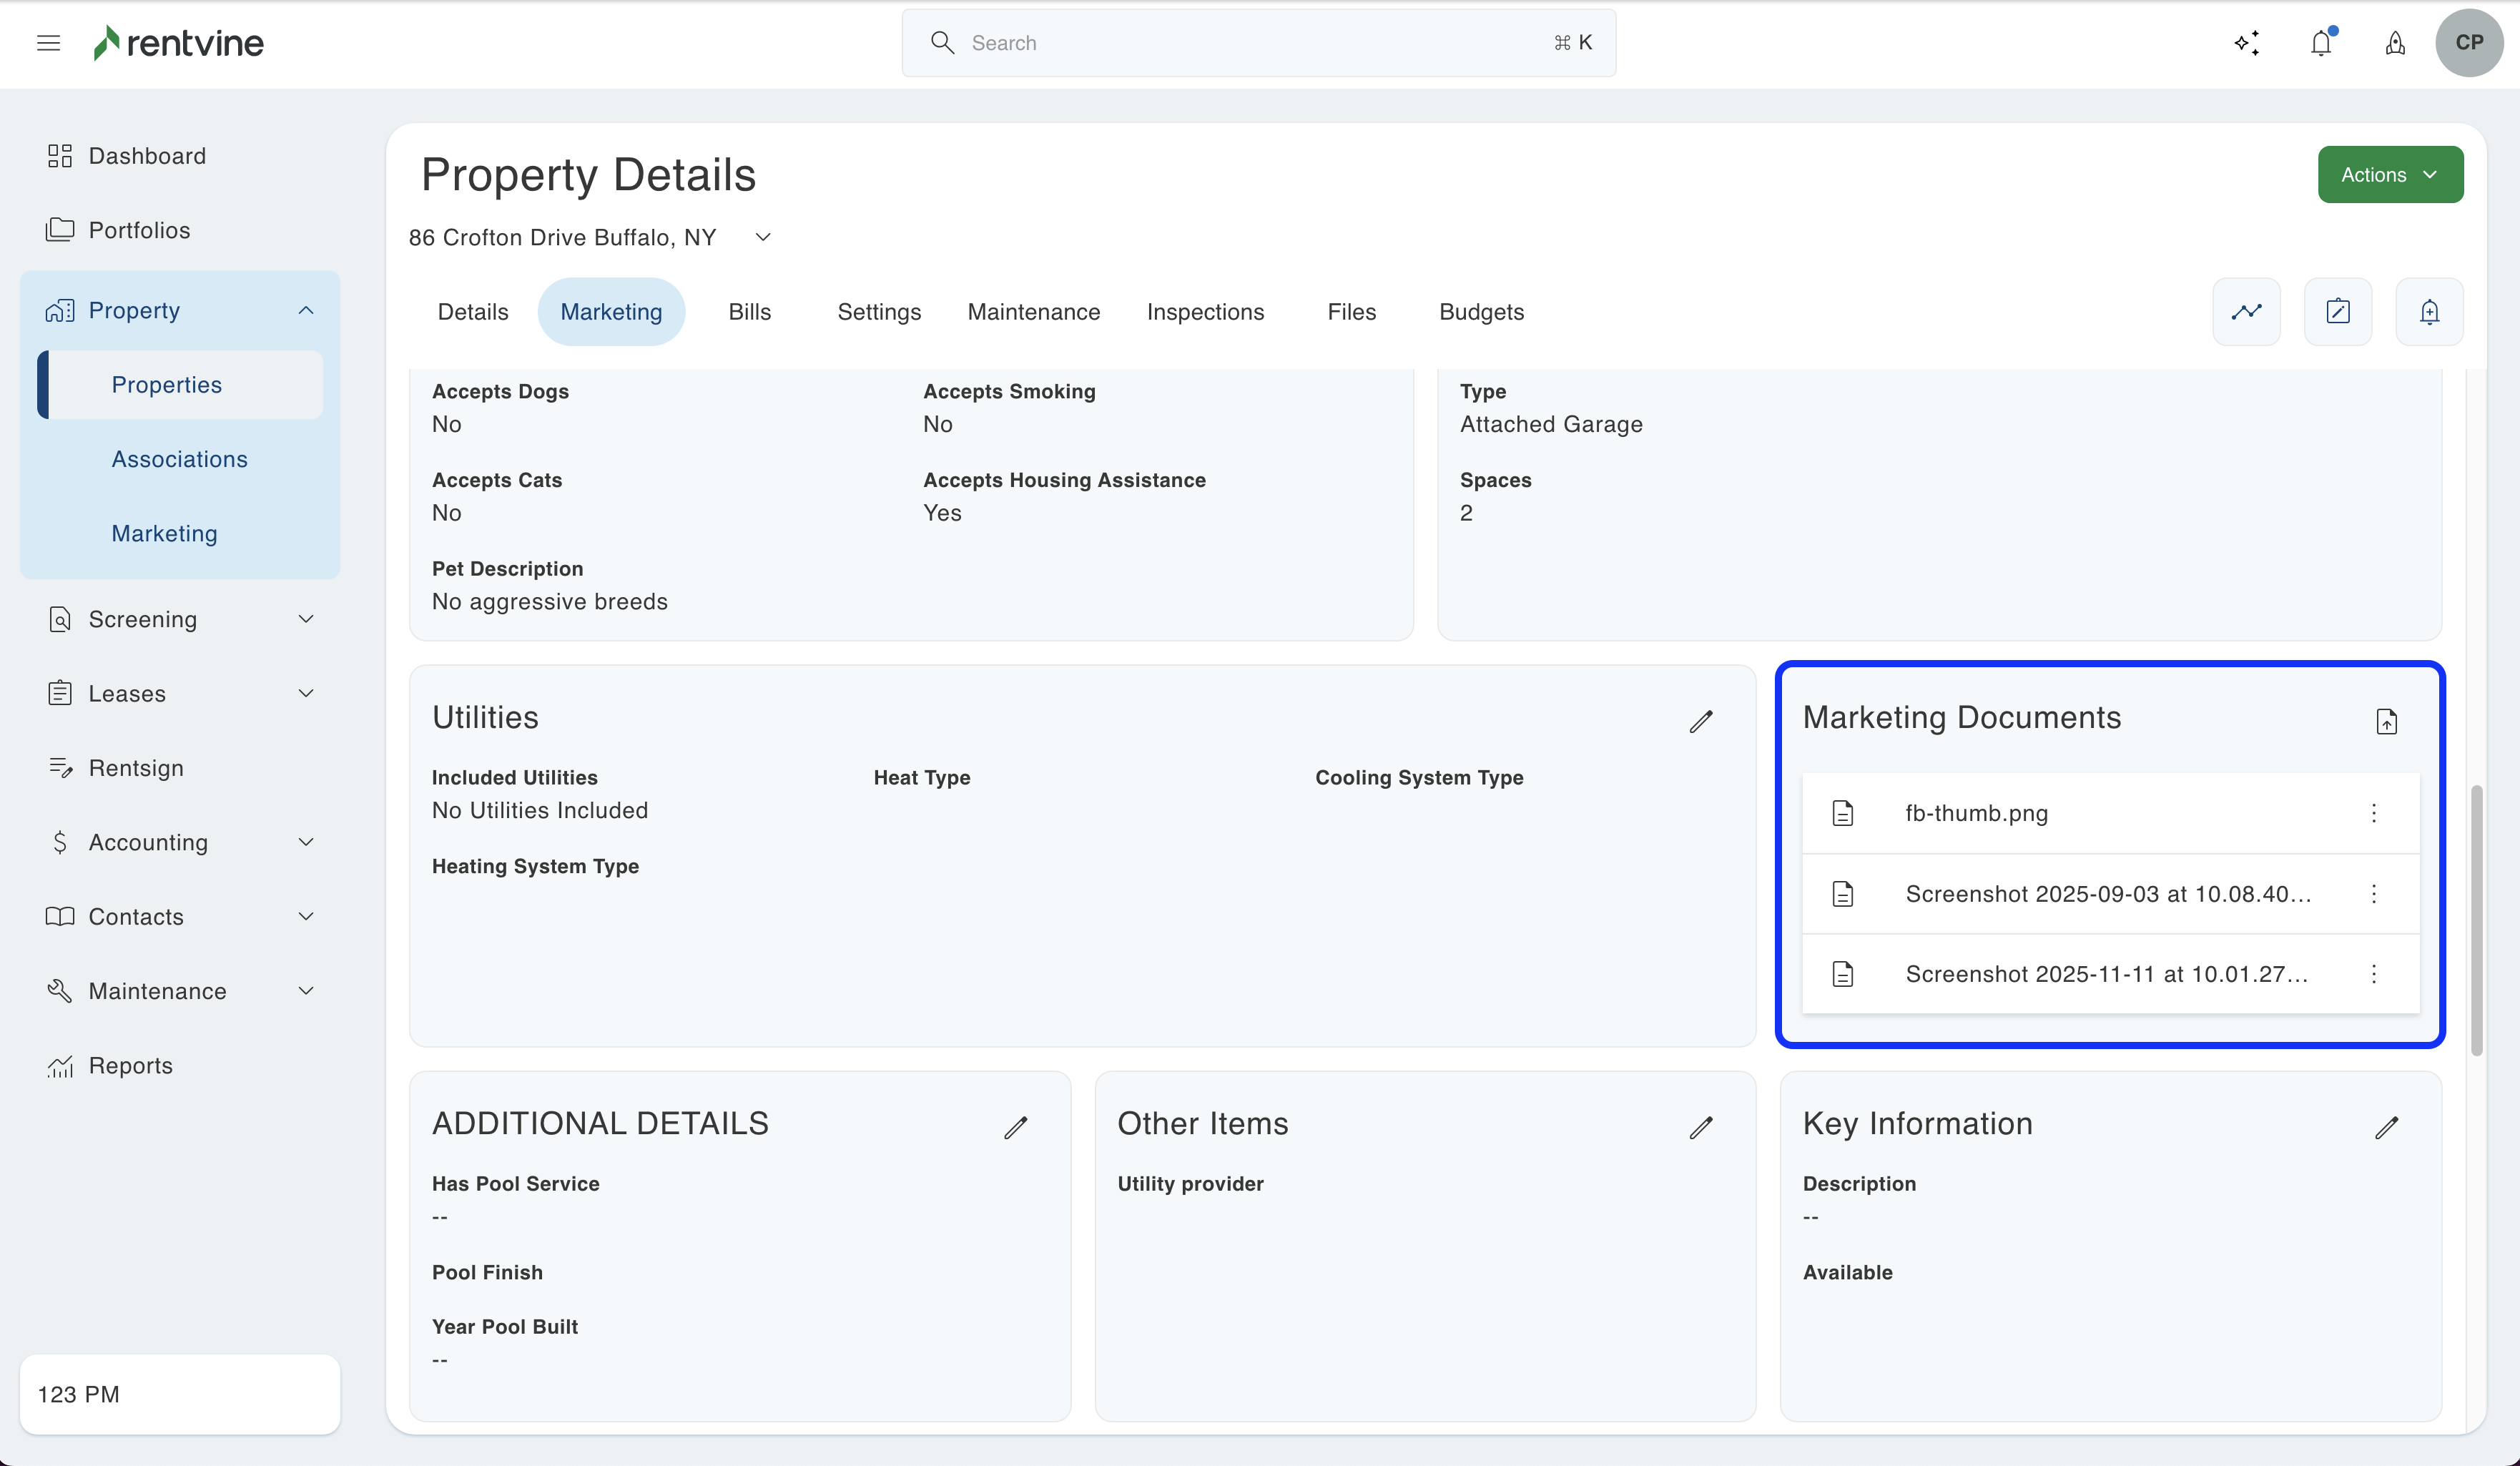Open the analytics chart icon button
This screenshot has width=2520, height=1466.
coord(2246,312)
